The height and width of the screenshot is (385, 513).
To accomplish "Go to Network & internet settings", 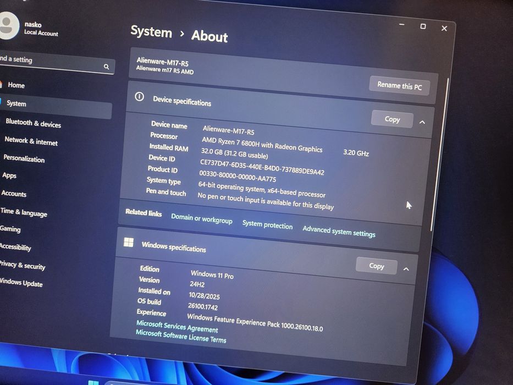I will click(x=31, y=141).
